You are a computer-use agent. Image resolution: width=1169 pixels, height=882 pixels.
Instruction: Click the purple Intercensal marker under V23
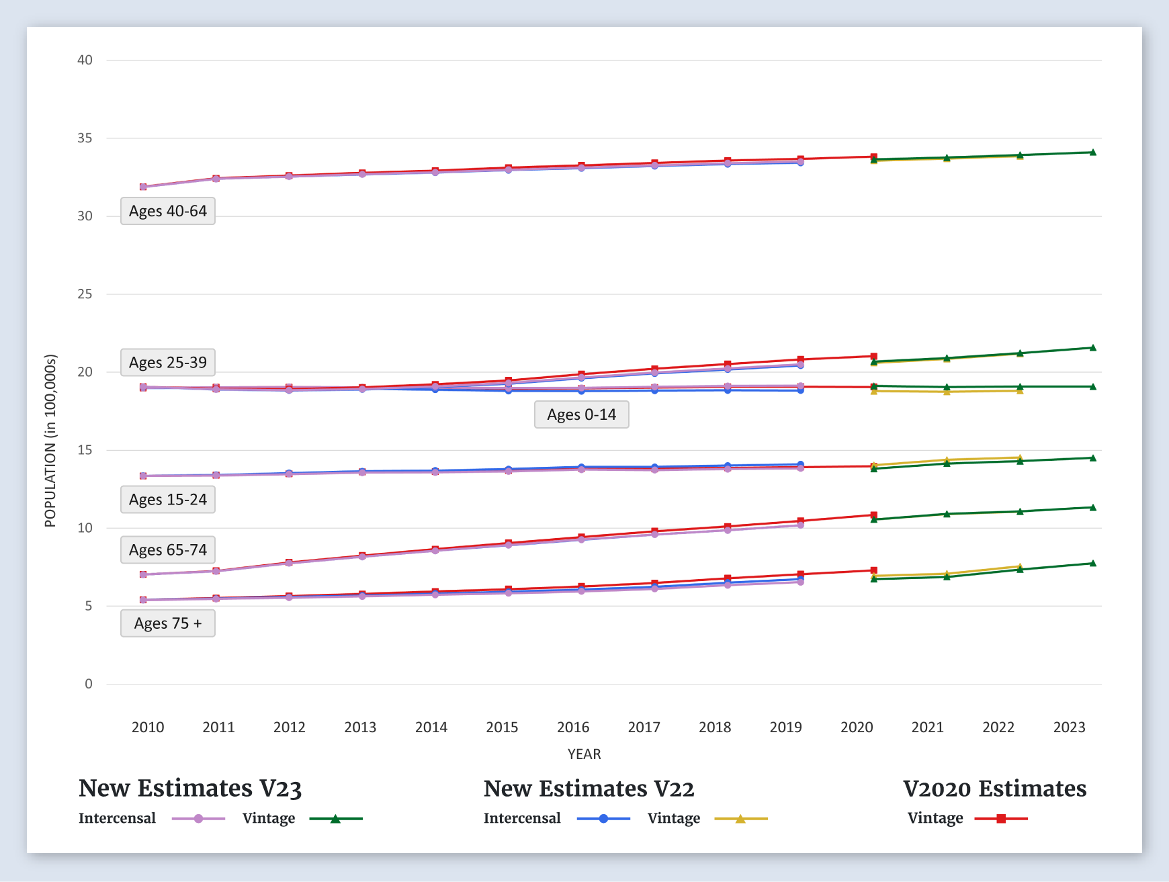198,819
